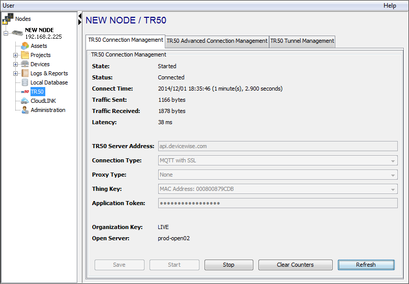Viewport: 409px width, 284px height.
Task: Collapse the NEW NODE tree branch
Action: 6,33
